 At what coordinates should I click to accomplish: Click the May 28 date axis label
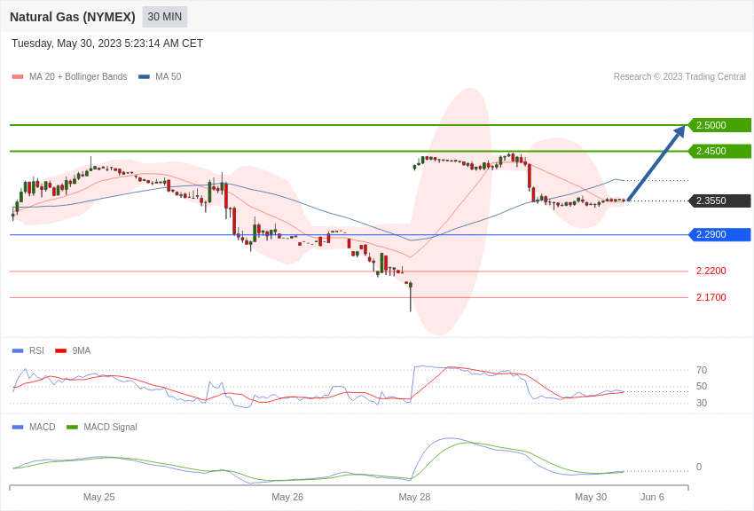[414, 497]
